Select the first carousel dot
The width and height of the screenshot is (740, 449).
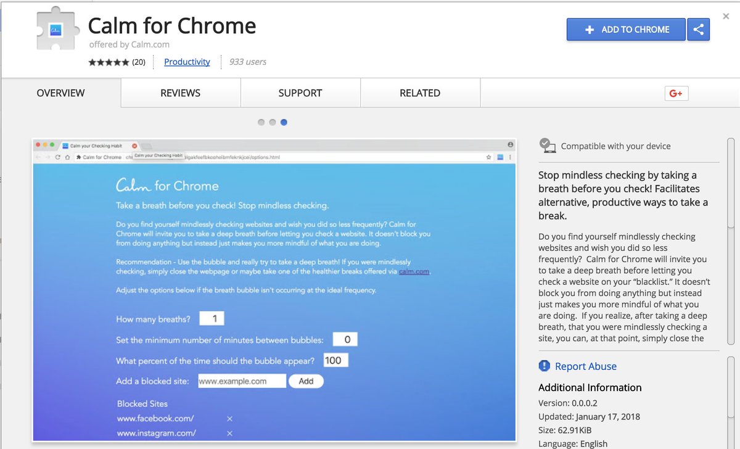(x=261, y=122)
